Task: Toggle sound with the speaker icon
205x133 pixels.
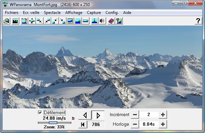Action: pyautogui.click(x=102, y=21)
